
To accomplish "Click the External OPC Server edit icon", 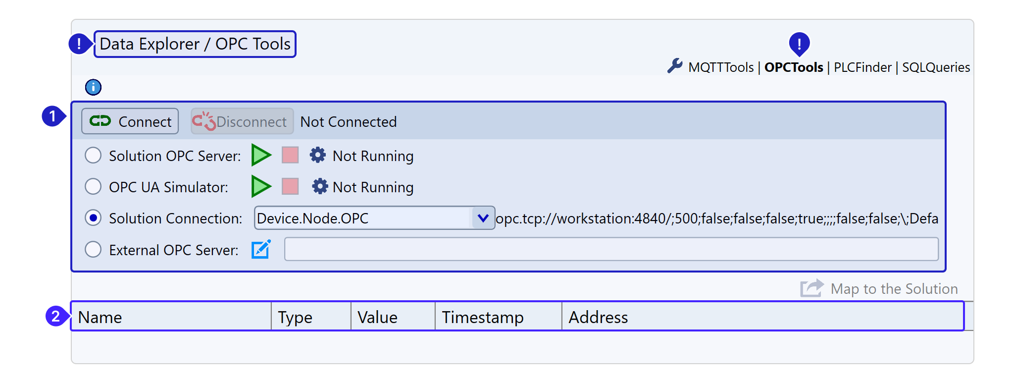I will pyautogui.click(x=261, y=249).
